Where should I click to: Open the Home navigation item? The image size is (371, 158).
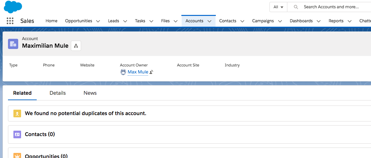pyautogui.click(x=51, y=21)
